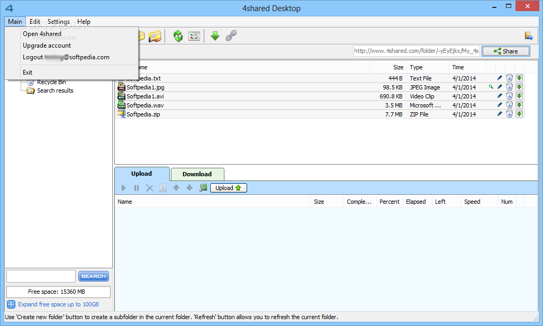Click pencil edit icon for Softpedia1.jpg row
The height and width of the screenshot is (326, 543).
pos(500,87)
